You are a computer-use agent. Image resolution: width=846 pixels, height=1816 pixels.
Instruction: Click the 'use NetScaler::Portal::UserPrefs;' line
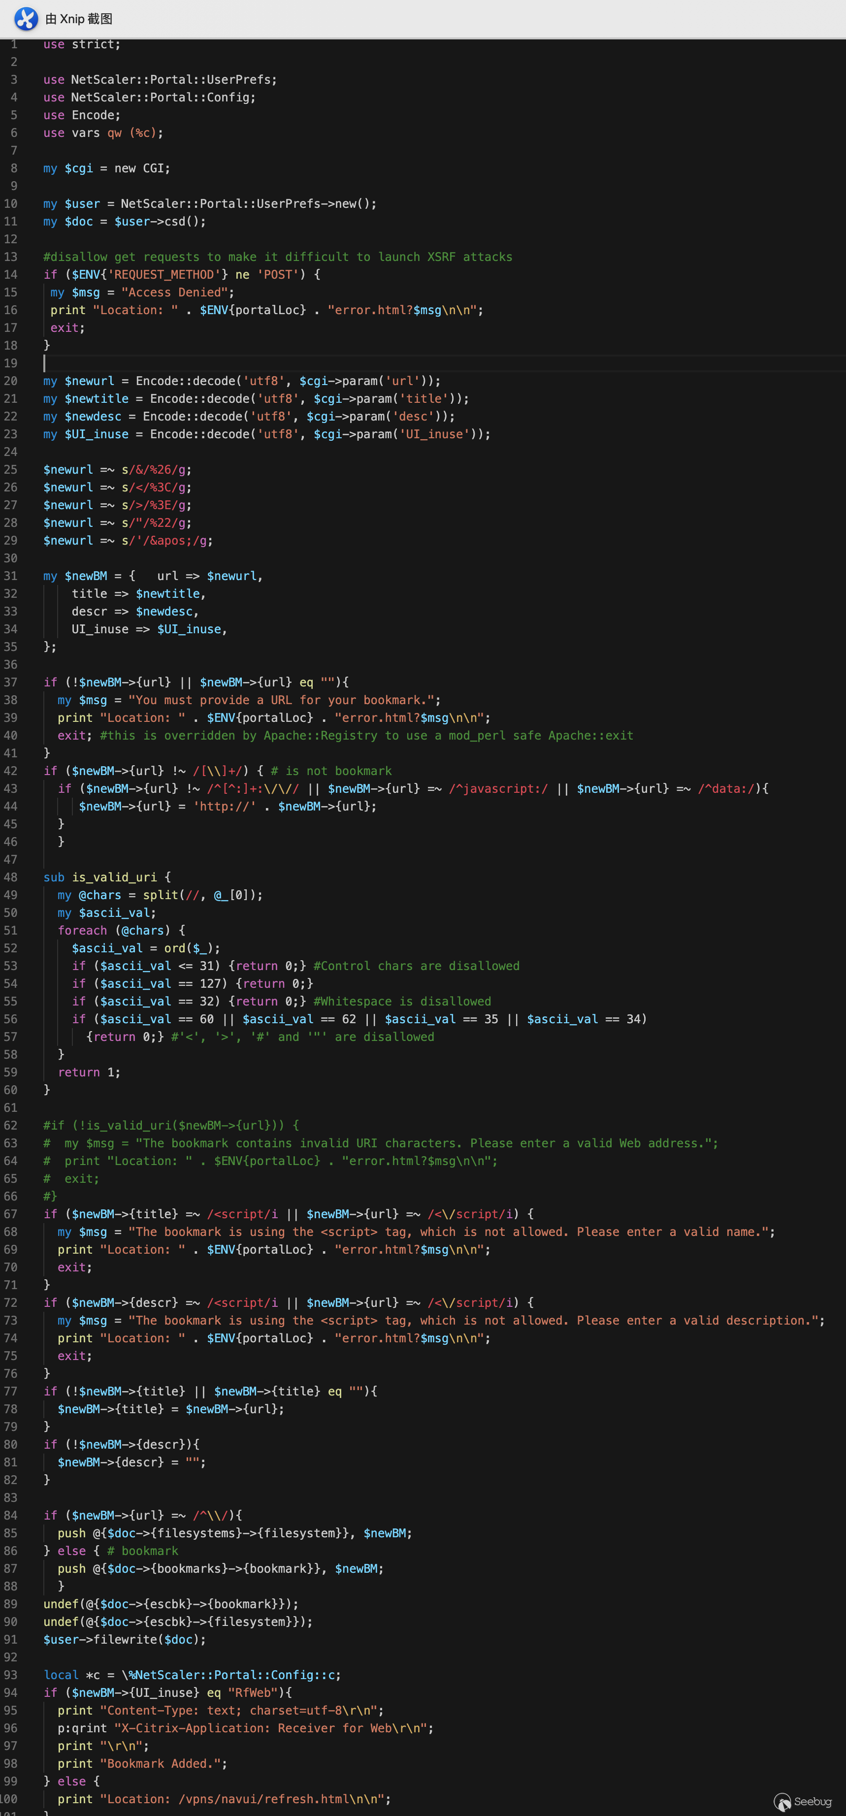click(160, 80)
